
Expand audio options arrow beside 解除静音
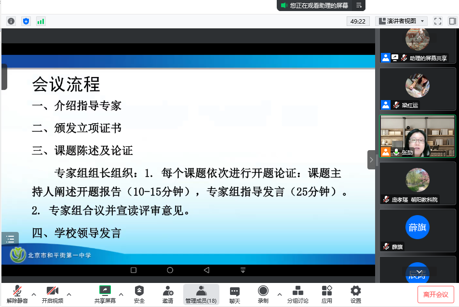(x=34, y=294)
